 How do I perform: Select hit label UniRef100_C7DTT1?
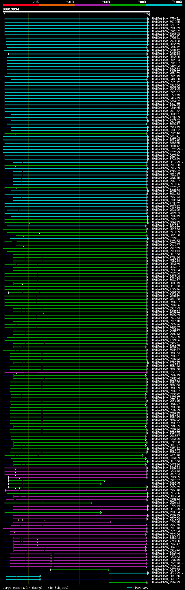pyautogui.click(x=166, y=38)
